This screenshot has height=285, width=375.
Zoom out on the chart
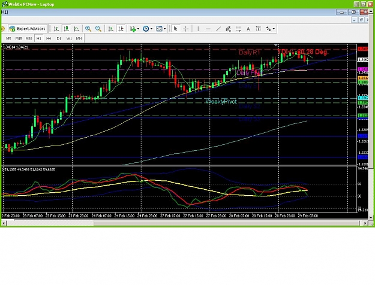pos(98,29)
